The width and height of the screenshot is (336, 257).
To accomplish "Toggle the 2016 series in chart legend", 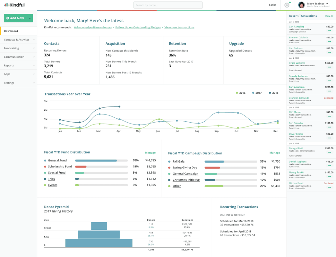I will tap(241, 93).
